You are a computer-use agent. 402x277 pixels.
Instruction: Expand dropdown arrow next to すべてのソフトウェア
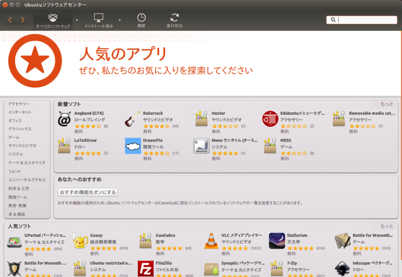(77, 20)
